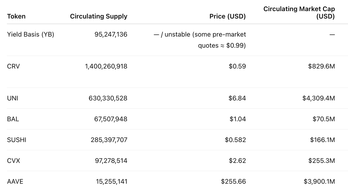Click the UNI token name
The width and height of the screenshot is (348, 192).
point(13,98)
